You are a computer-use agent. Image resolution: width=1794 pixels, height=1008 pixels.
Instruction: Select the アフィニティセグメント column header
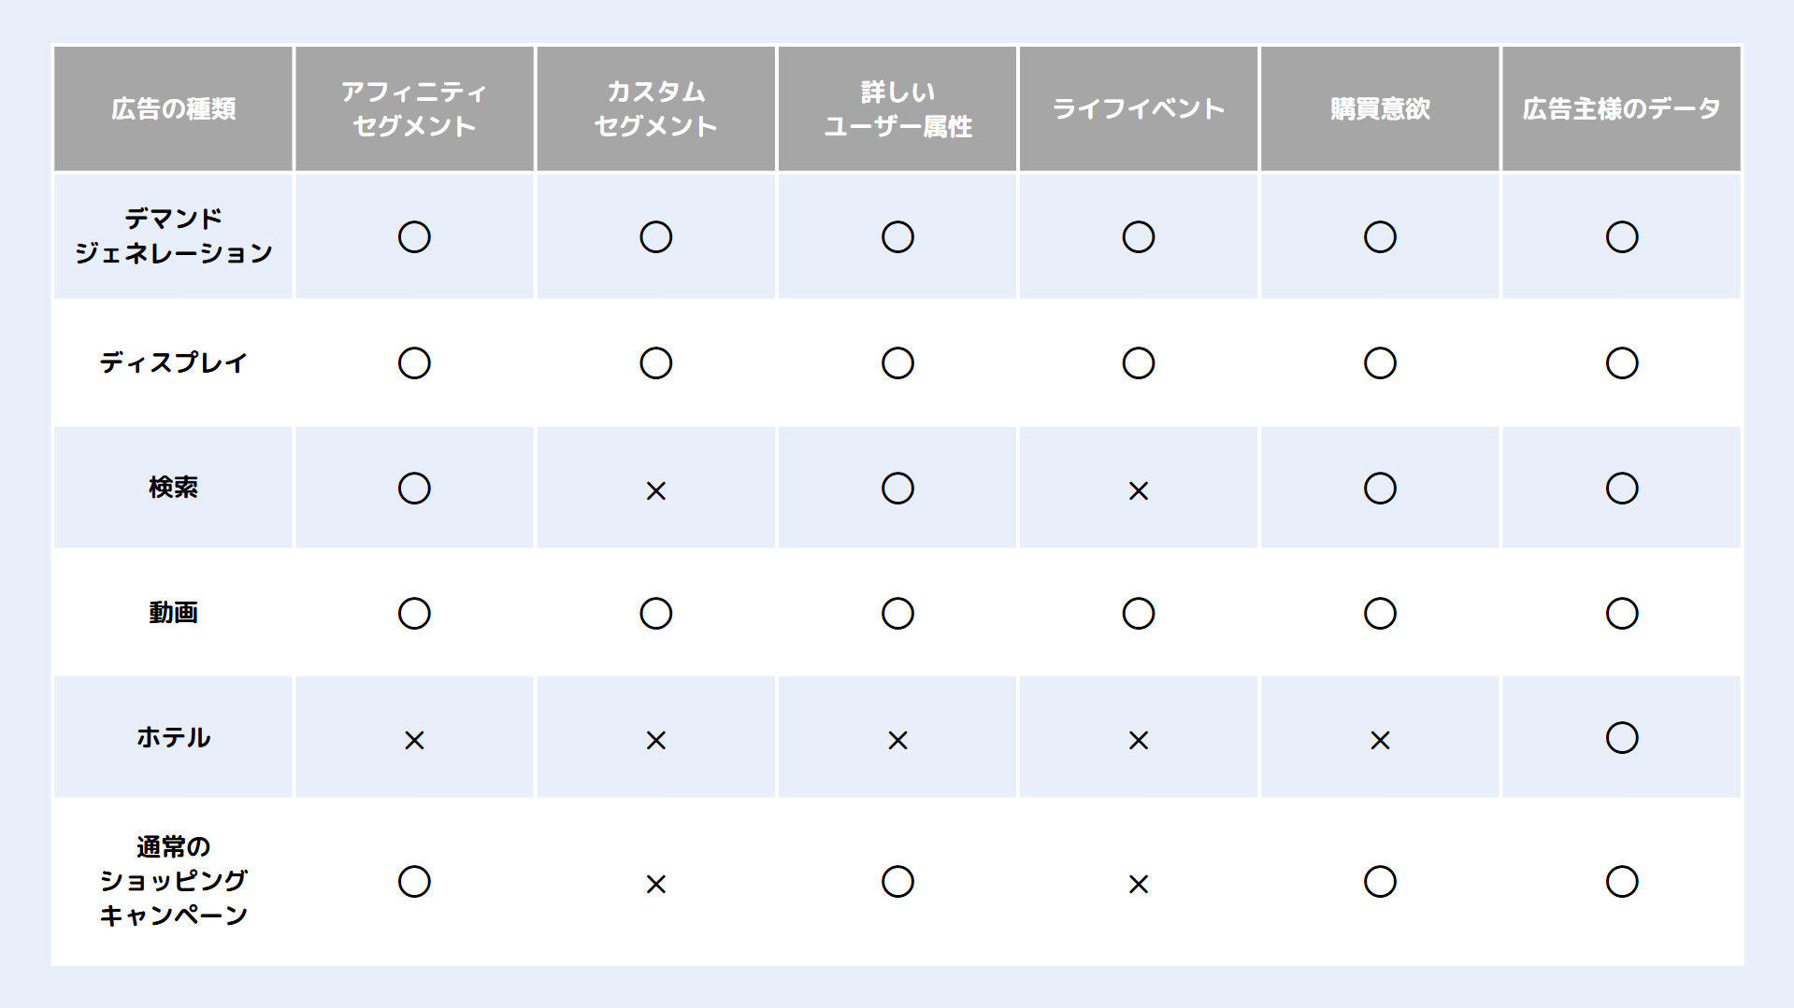[414, 108]
